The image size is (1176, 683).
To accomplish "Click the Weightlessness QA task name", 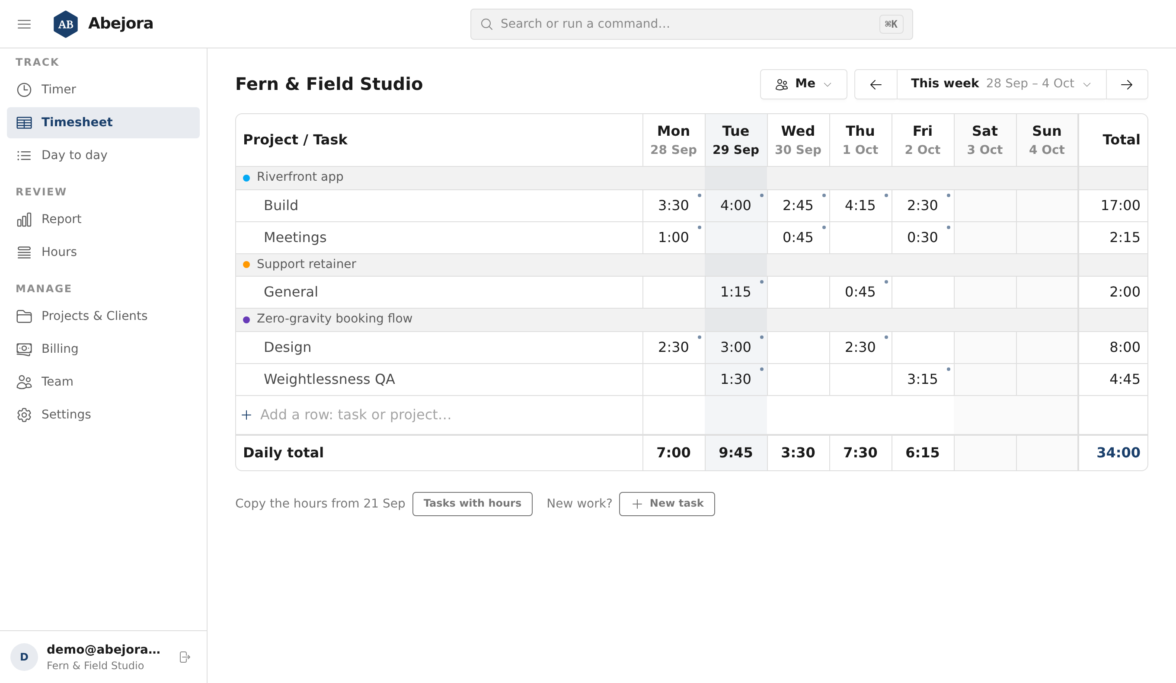I will [329, 379].
